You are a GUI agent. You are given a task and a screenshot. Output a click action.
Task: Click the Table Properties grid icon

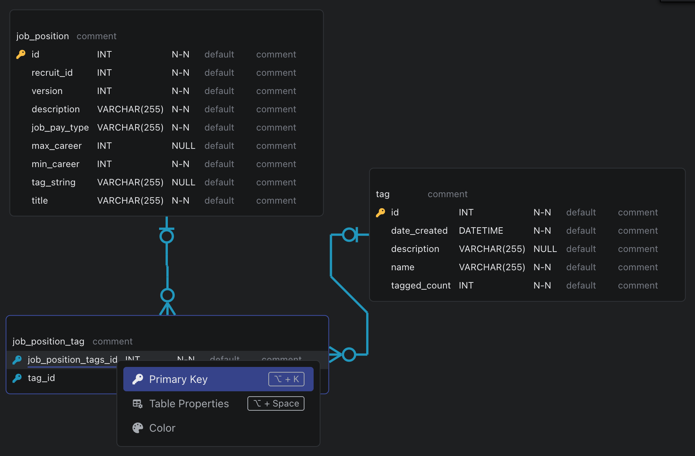pyautogui.click(x=137, y=403)
